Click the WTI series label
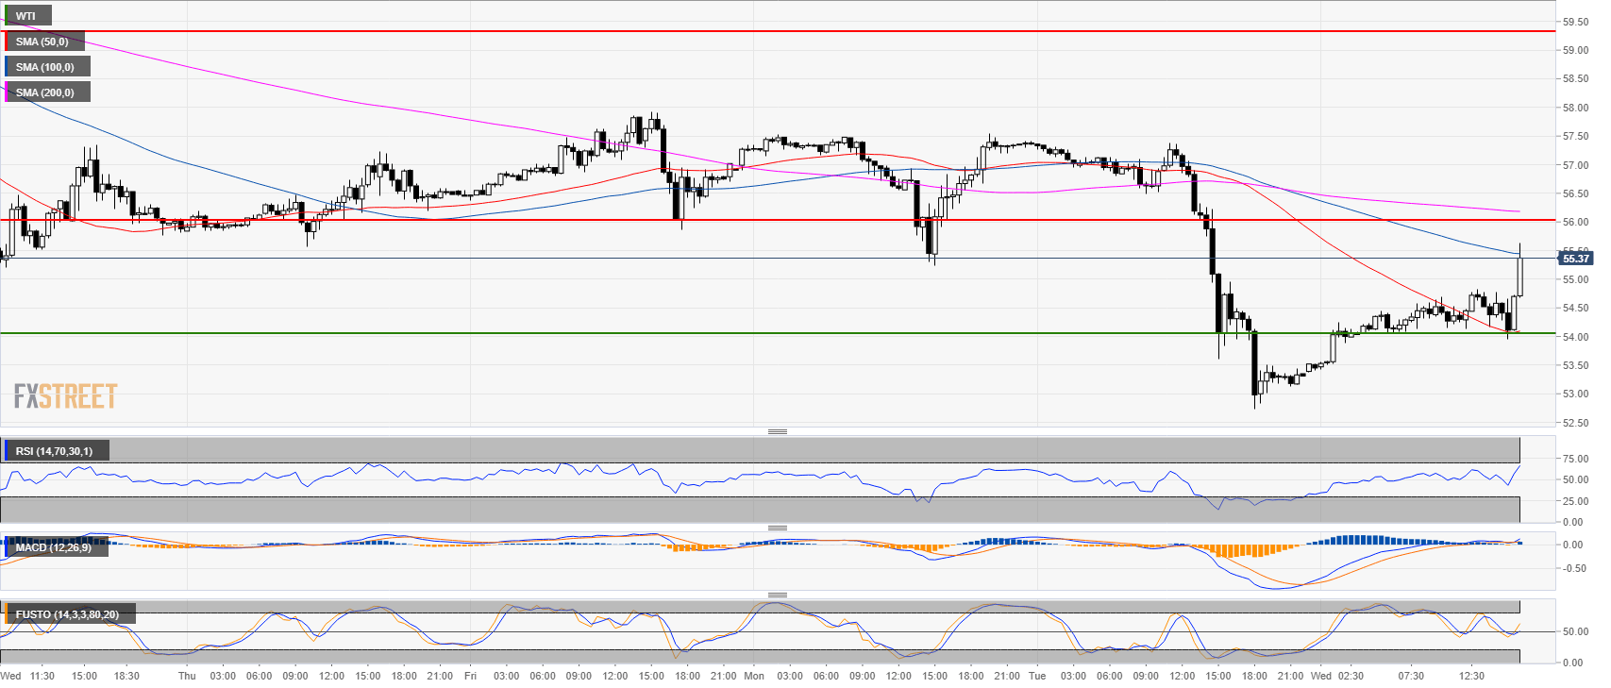 click(x=25, y=16)
